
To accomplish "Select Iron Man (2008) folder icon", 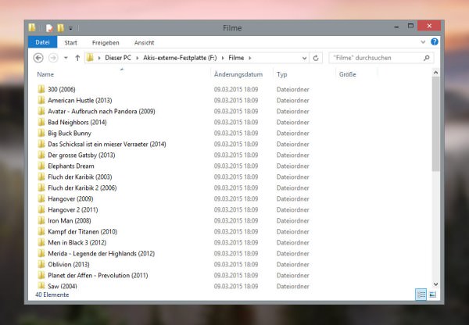I will pyautogui.click(x=41, y=220).
